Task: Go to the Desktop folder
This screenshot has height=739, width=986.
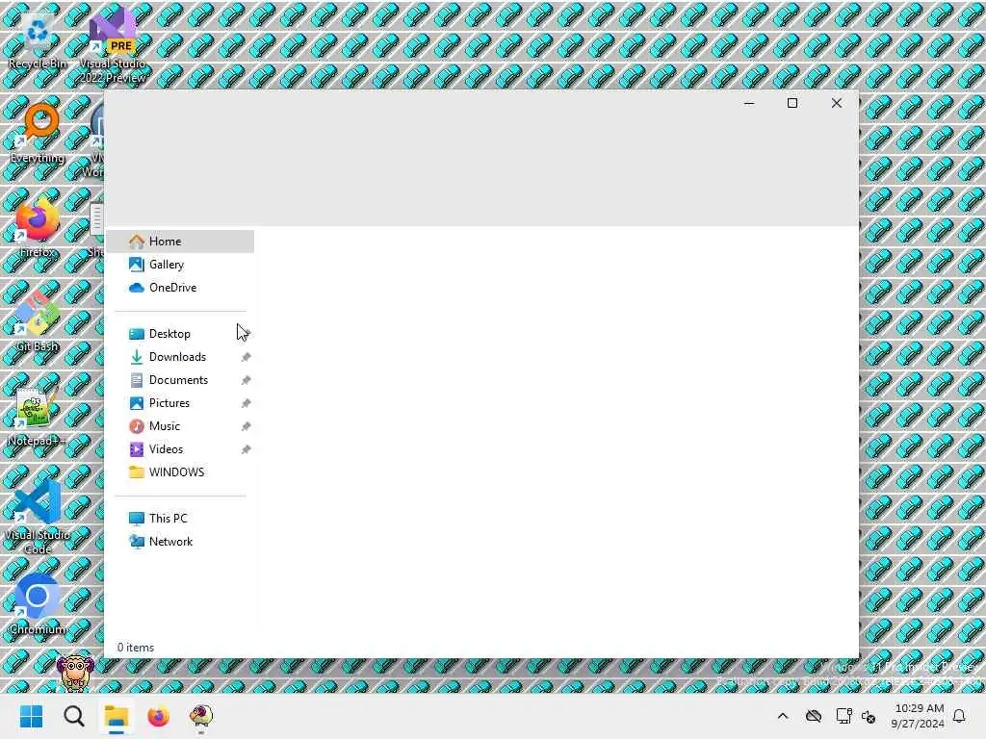Action: [180, 334]
